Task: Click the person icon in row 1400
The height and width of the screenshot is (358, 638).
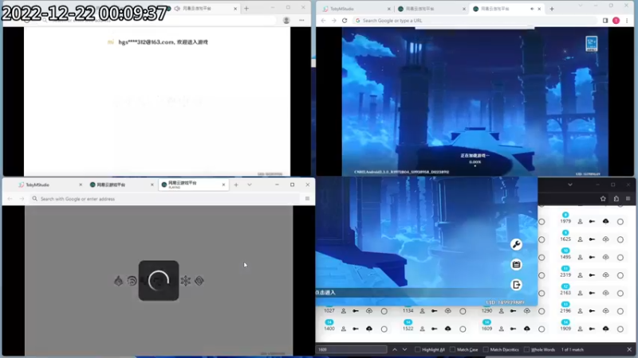Action: (x=344, y=329)
